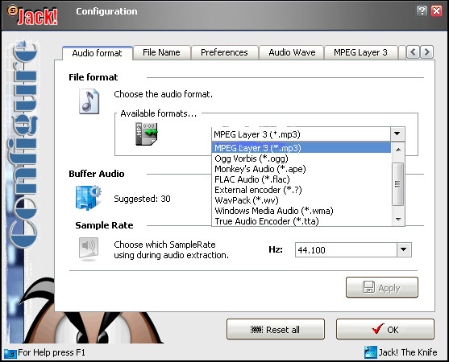Pick WavPack (*.wv) from list

[x=301, y=200]
